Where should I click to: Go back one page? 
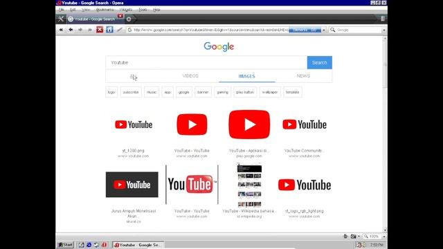pos(71,30)
